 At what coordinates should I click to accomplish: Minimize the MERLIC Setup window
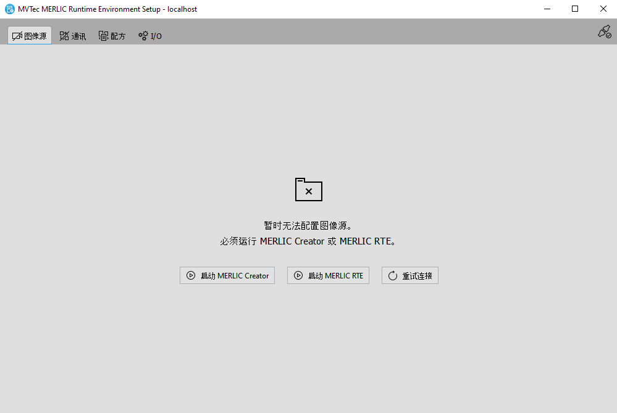[547, 9]
